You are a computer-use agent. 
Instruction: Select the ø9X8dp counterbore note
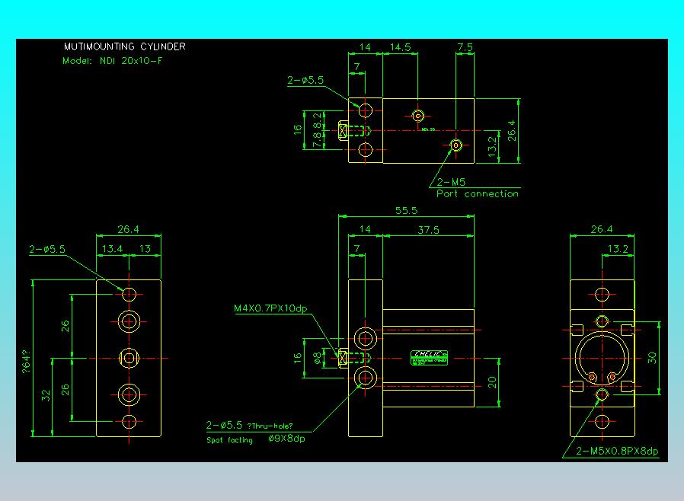(286, 439)
